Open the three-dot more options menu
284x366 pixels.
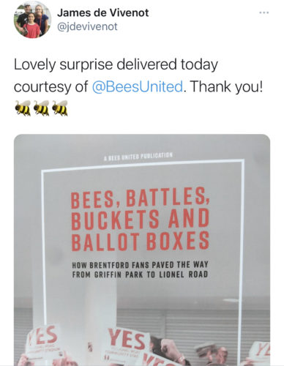click(x=264, y=12)
